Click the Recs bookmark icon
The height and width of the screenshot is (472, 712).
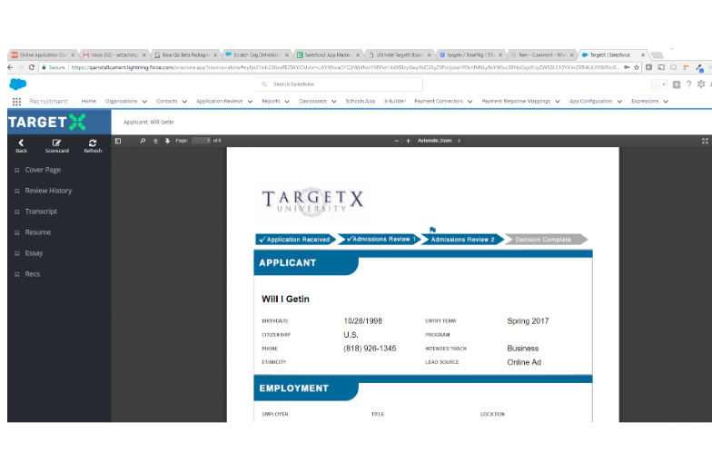(x=16, y=274)
